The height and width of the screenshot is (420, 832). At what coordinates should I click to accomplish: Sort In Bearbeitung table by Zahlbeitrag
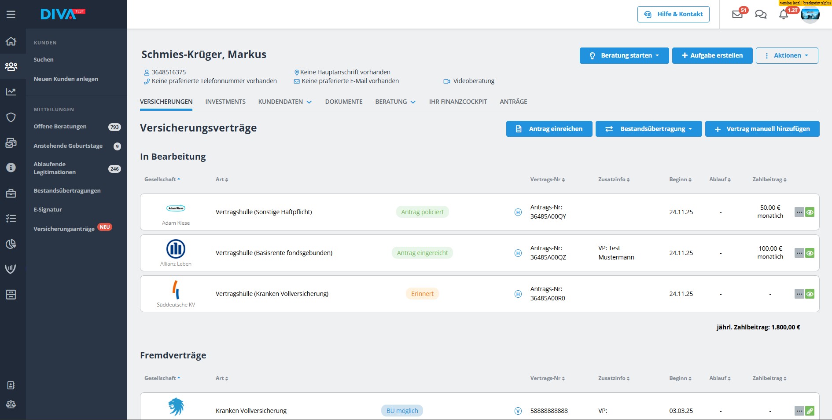769,179
